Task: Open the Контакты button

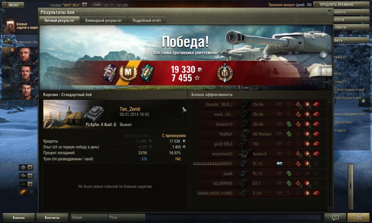Action: coord(52,217)
